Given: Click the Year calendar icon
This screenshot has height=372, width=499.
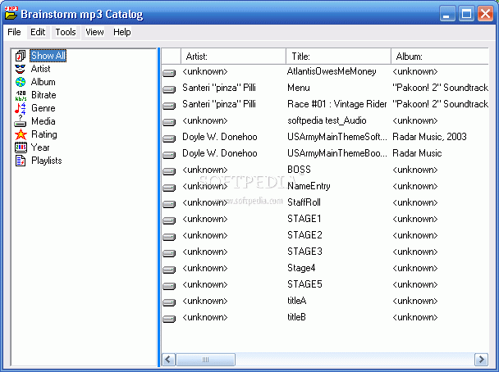Looking at the screenshot, I should pos(21,147).
